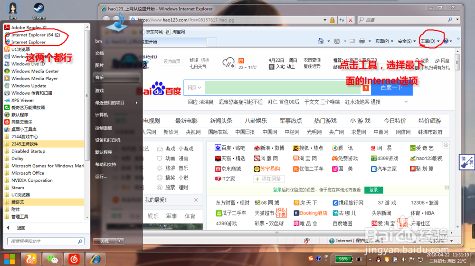Click 返回 to go back in programs list
The height and width of the screenshot is (266, 475).
click(20, 228)
